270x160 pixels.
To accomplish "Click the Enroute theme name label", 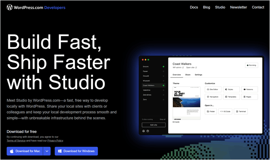I will point(176,122).
